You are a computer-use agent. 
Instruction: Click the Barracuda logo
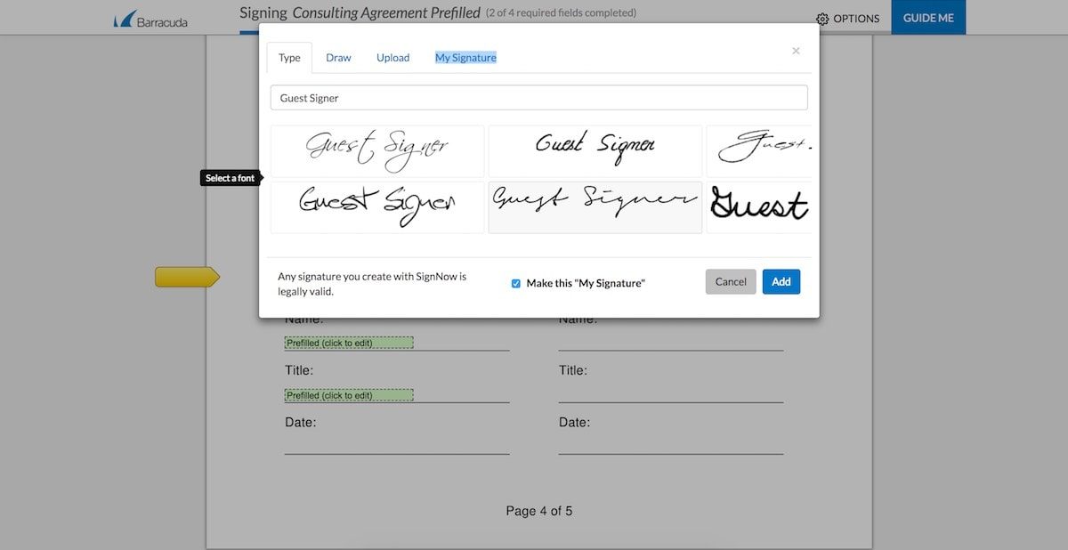coord(150,19)
